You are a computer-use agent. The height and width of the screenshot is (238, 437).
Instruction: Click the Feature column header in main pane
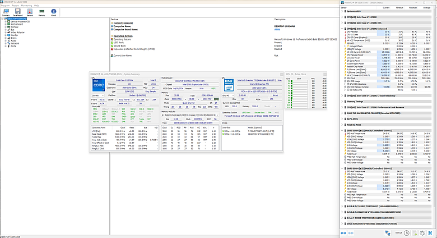tap(114, 19)
